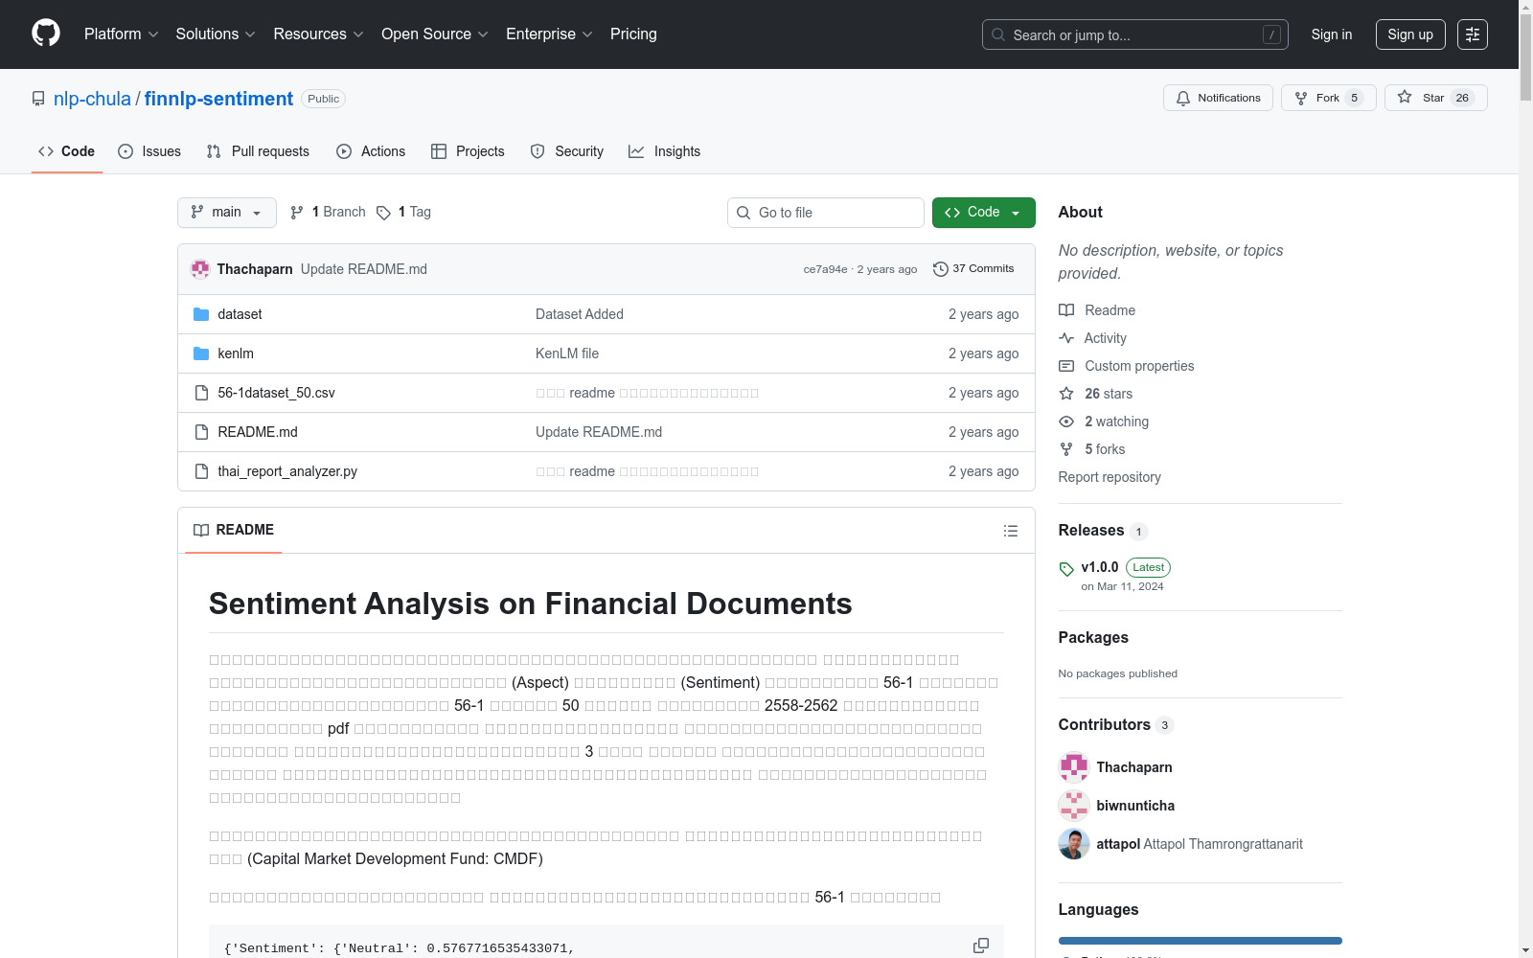Open thai_report_analyzer.py file
Viewport: 1533px width, 958px height.
pyautogui.click(x=287, y=471)
